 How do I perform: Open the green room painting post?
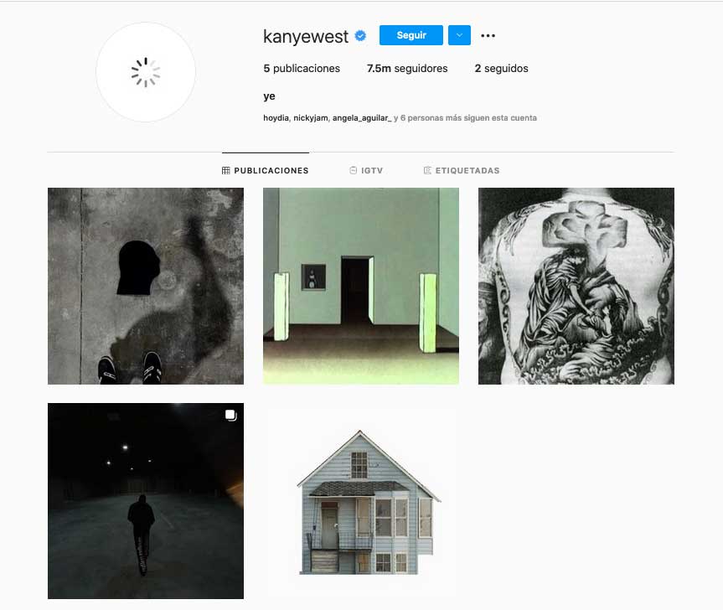pos(361,286)
